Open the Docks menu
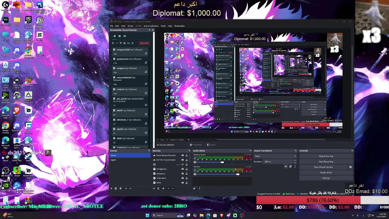The width and height of the screenshot is (389, 219). pyautogui.click(x=130, y=26)
